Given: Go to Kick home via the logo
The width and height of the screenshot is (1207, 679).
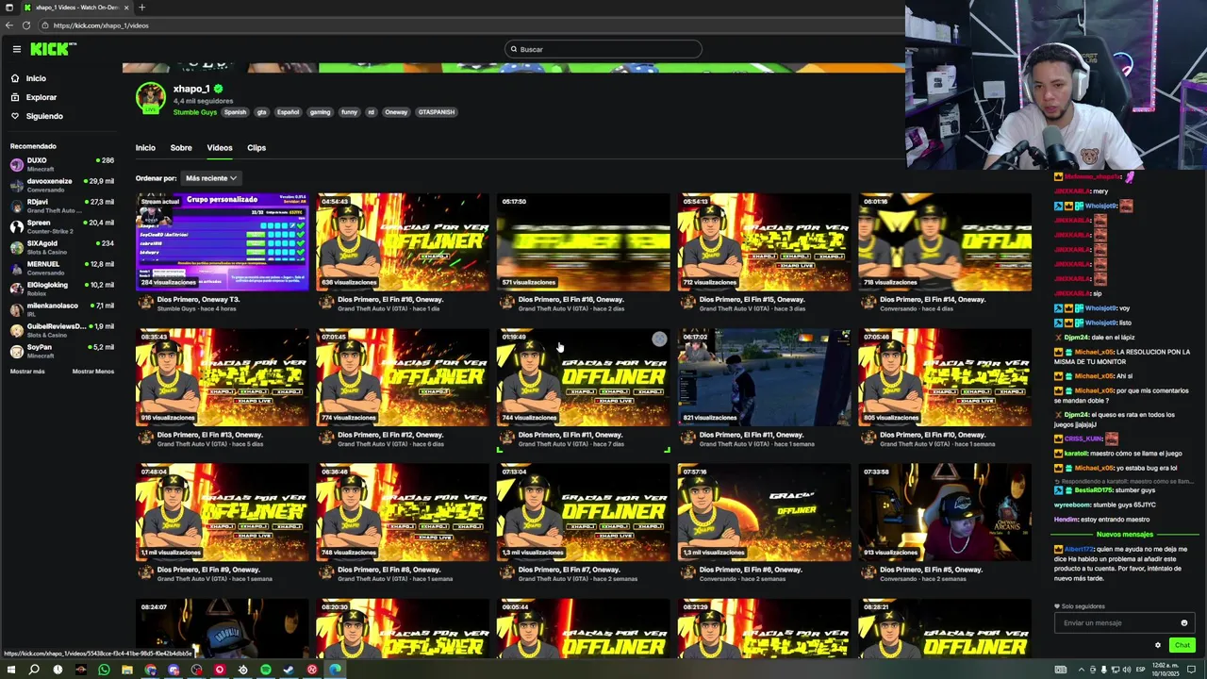Looking at the screenshot, I should [52, 49].
